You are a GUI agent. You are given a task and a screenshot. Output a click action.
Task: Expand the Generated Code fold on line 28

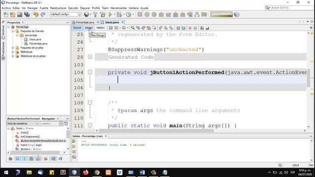pos(90,57)
